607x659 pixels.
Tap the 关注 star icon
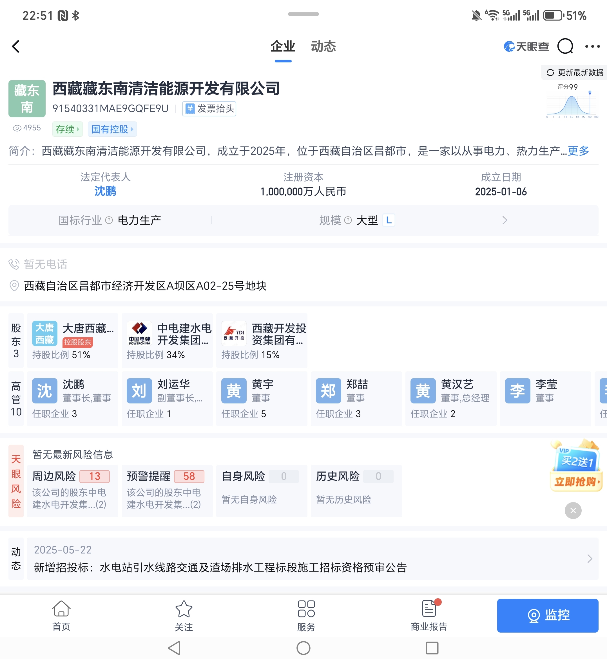tap(184, 610)
